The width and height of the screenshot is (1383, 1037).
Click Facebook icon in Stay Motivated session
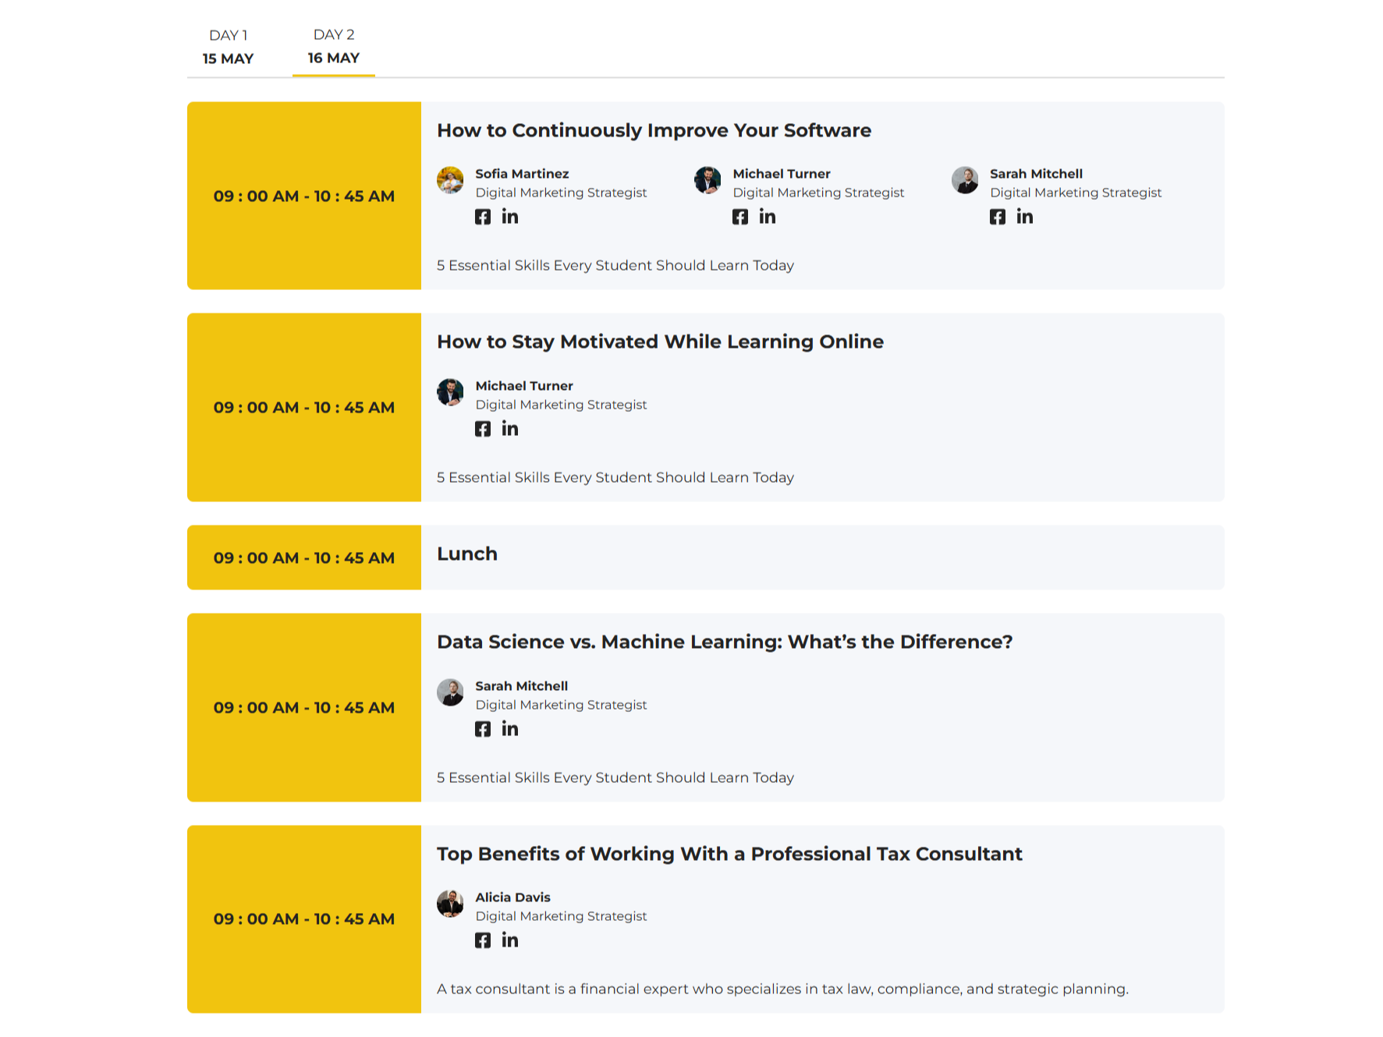point(483,429)
